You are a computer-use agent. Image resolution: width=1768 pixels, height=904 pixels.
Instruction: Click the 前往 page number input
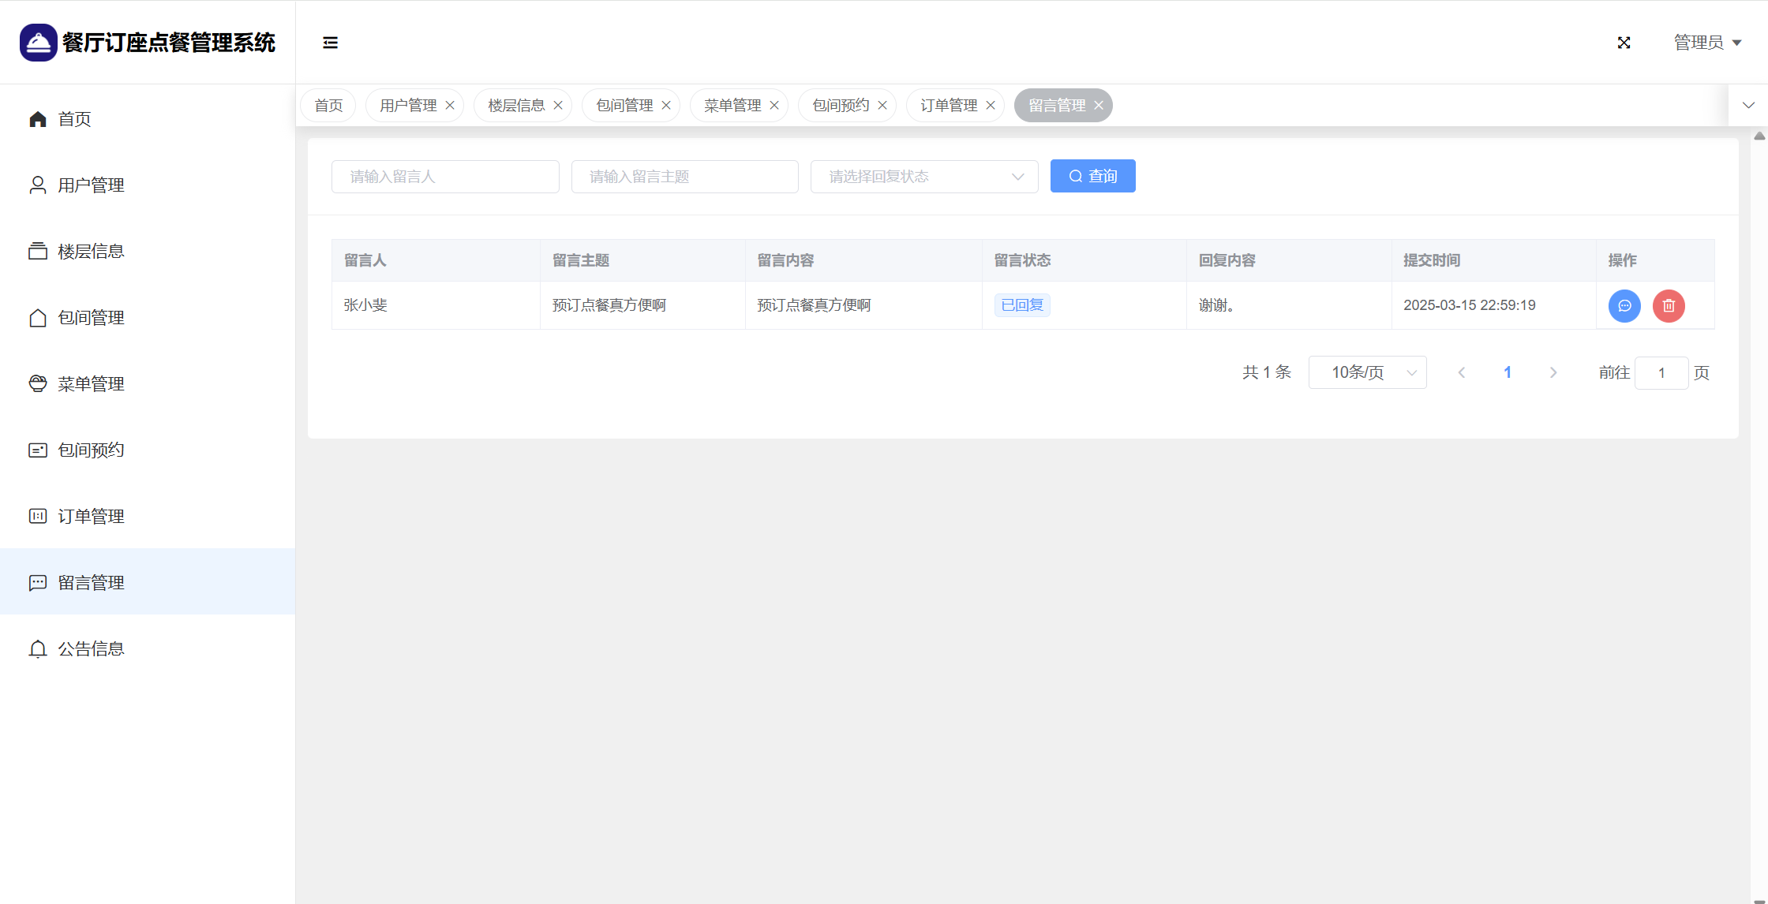1661,372
